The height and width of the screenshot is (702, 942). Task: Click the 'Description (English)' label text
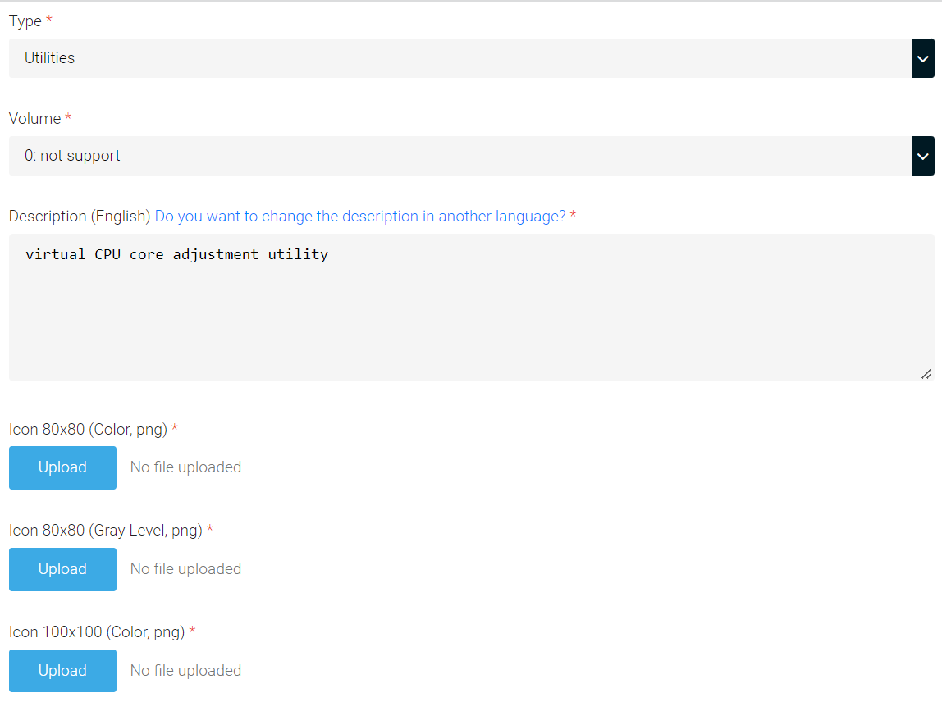78,216
